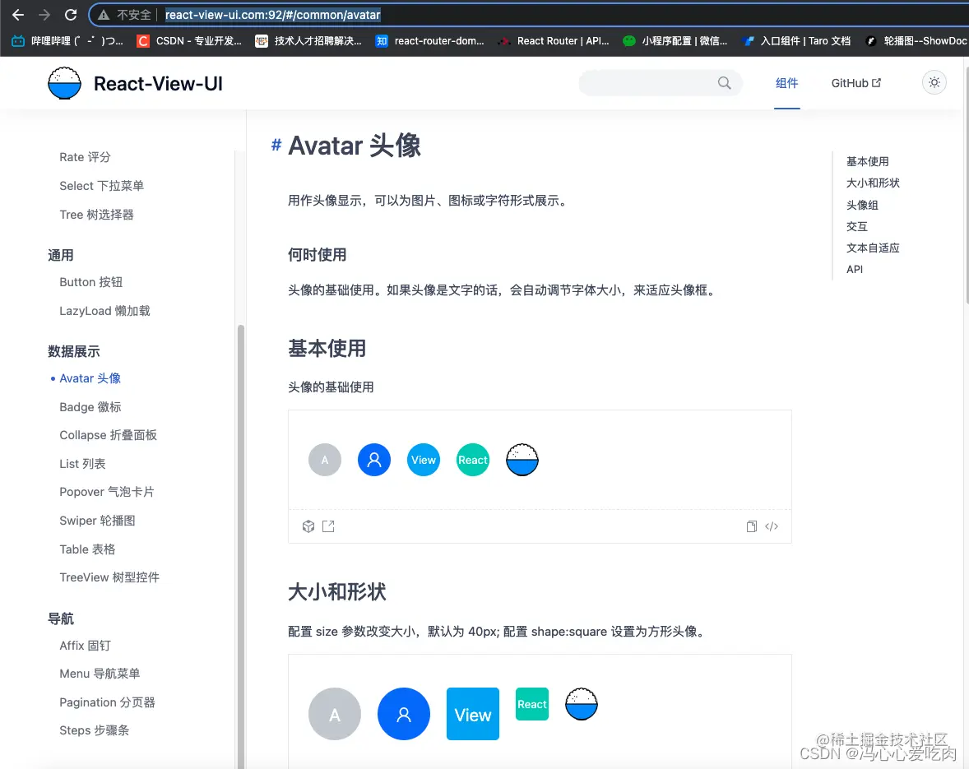This screenshot has height=769, width=969.
Task: Open the demo in CodeSandbox
Action: tap(308, 526)
